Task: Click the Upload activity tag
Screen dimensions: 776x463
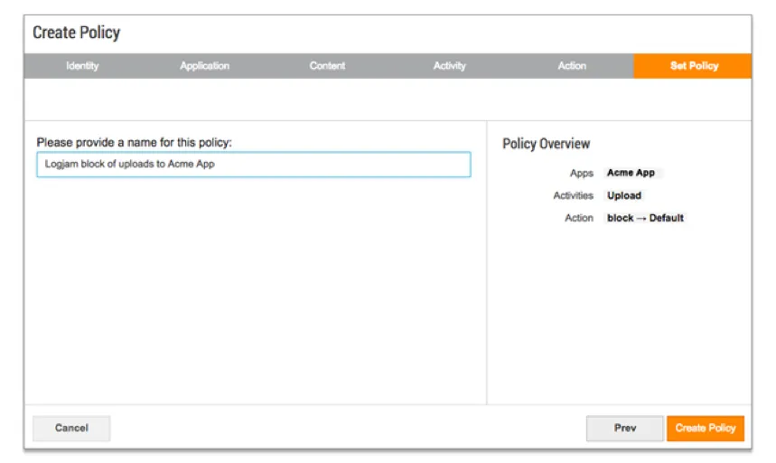Action: (624, 195)
